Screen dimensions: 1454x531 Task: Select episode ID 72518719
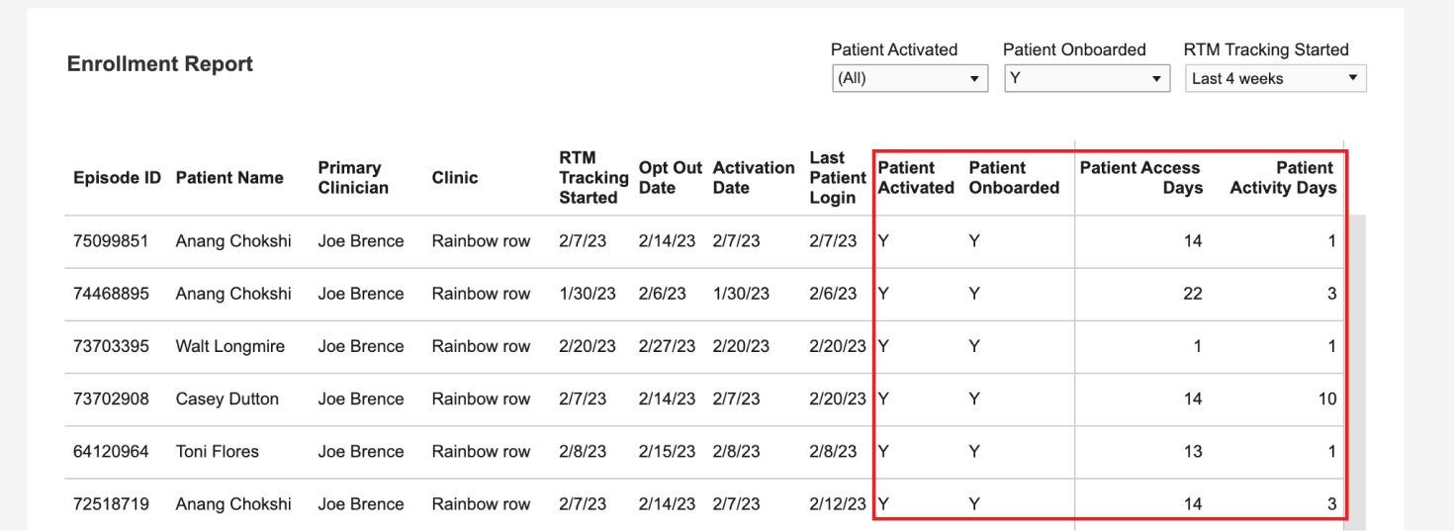[x=111, y=504]
